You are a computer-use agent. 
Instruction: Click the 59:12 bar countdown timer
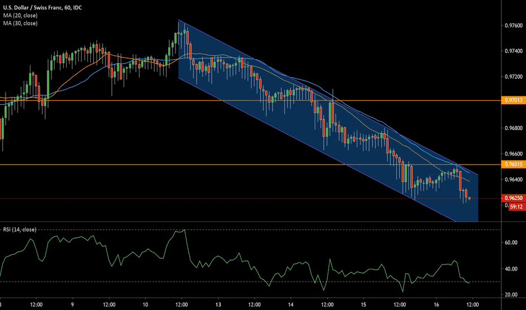pyautogui.click(x=515, y=207)
